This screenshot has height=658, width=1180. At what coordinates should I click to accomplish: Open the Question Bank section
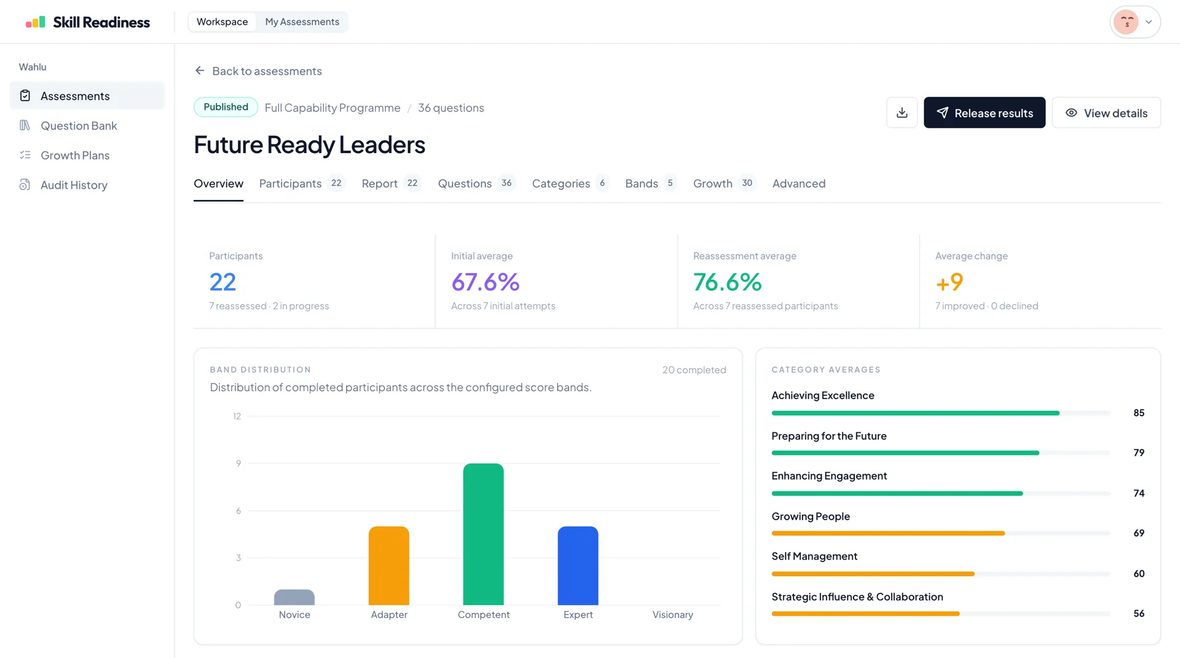pyautogui.click(x=79, y=125)
